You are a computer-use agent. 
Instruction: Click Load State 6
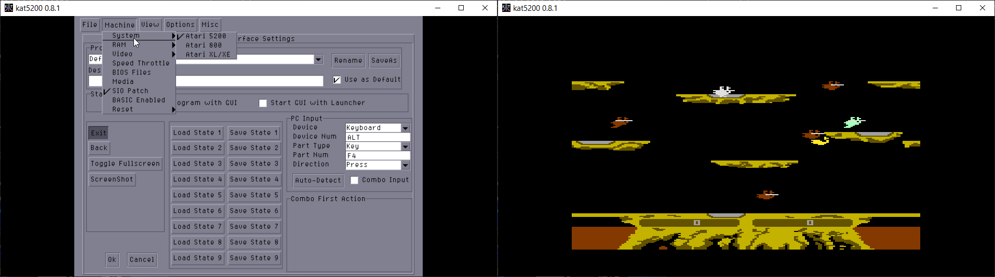197,211
